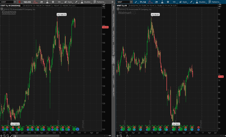Viewport: 226px width, 137px height.
Task: Click the zoom-out magnifier under COST chart
Action: [x=8, y=136]
